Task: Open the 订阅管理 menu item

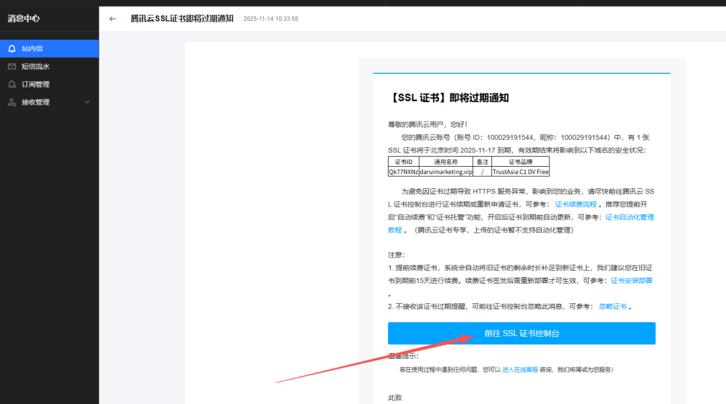Action: (50, 84)
